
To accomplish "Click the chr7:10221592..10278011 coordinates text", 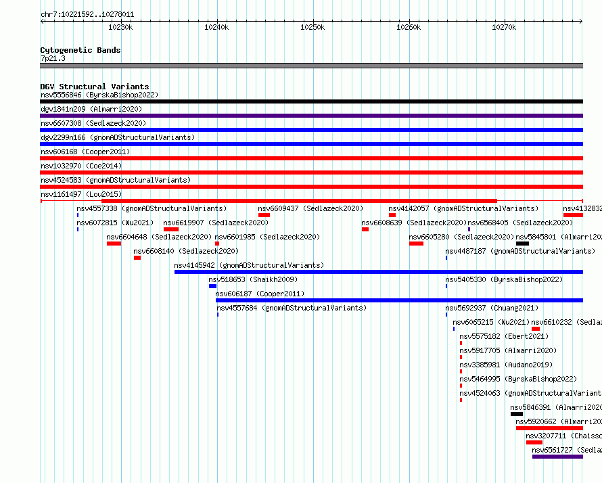I will 87,15.
